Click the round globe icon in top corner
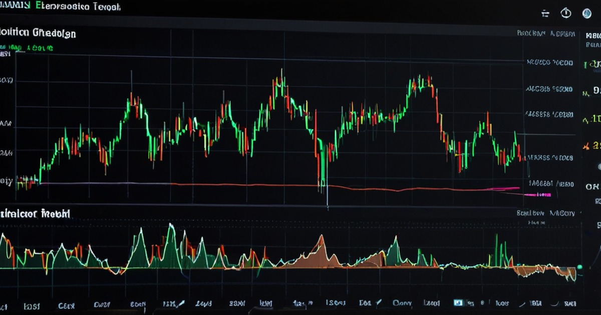Image resolution: width=601 pixels, height=315 pixels. coord(587,14)
